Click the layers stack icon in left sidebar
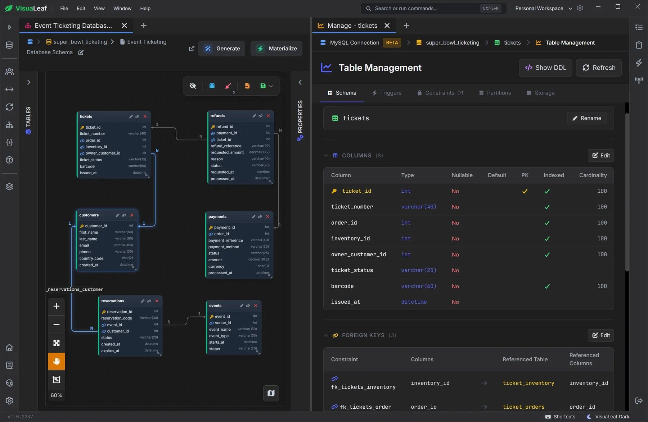The width and height of the screenshot is (648, 422). 9,187
